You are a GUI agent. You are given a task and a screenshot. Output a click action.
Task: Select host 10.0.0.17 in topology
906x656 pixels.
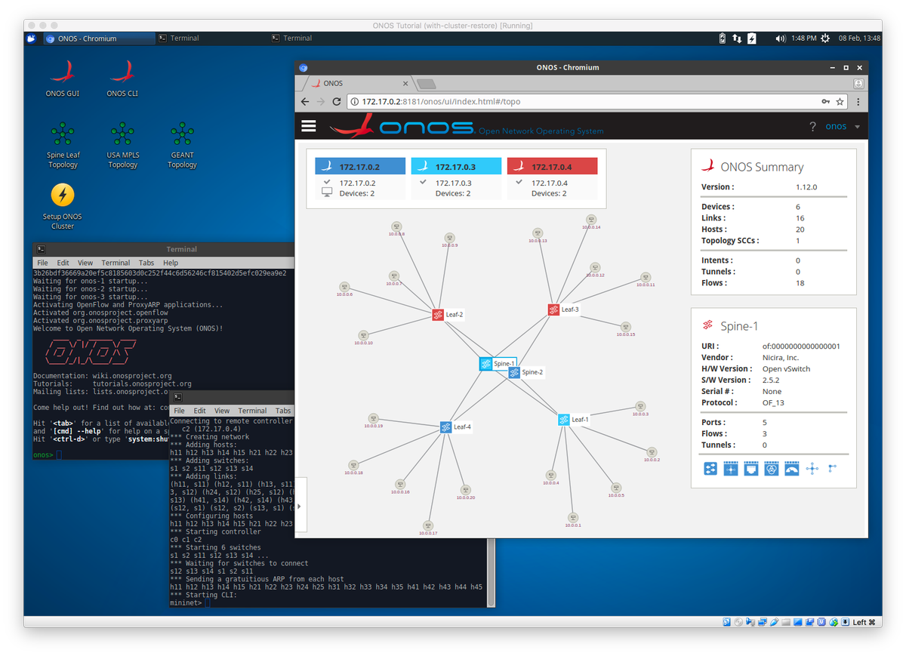(x=428, y=525)
